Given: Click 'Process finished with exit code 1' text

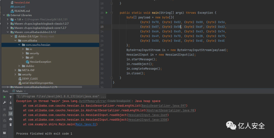Looking at the screenshot, I should point(44,134).
